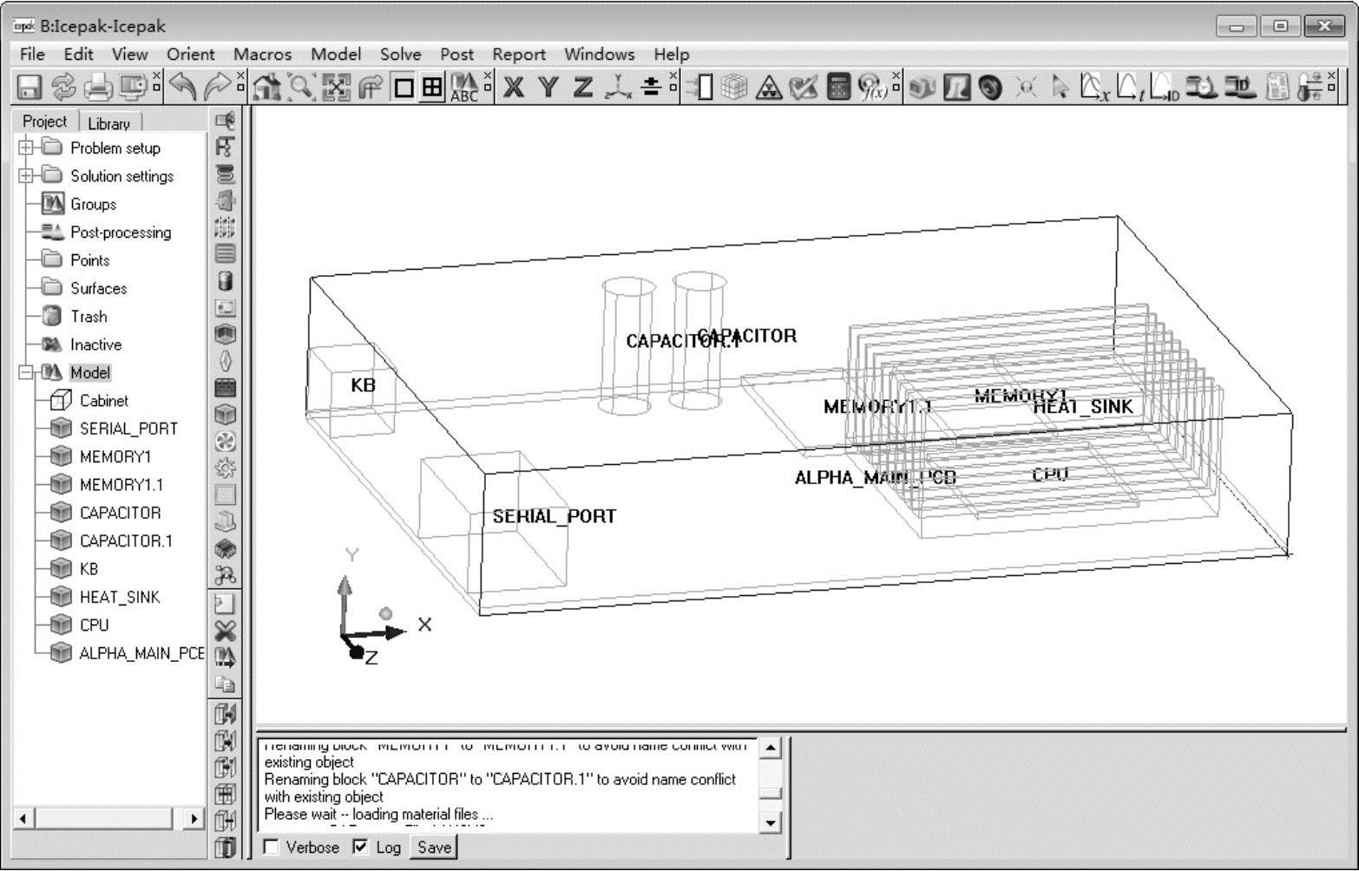Click the Delete X icon in the vertical toolbar
Image resolution: width=1359 pixels, height=871 pixels.
click(225, 631)
